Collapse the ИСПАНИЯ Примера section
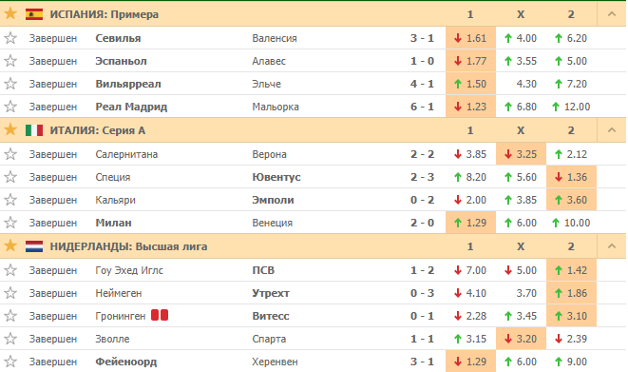628x372 pixels. (612, 14)
